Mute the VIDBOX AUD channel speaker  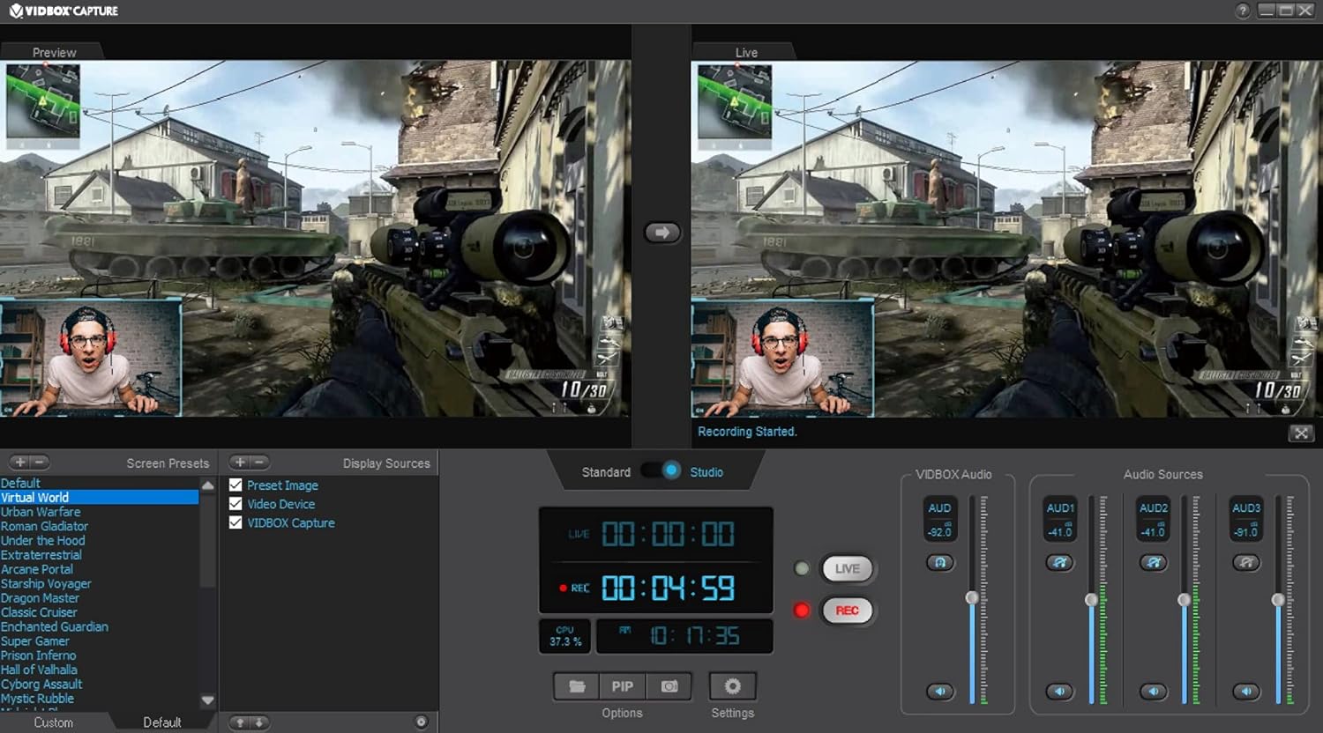click(940, 692)
